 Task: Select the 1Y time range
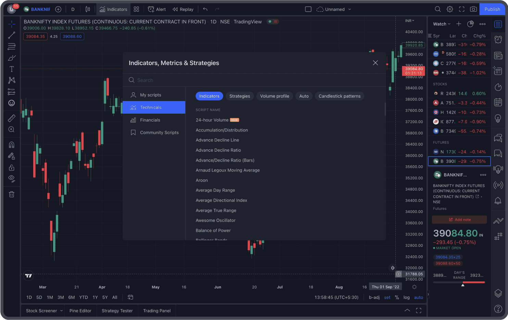[95, 297]
